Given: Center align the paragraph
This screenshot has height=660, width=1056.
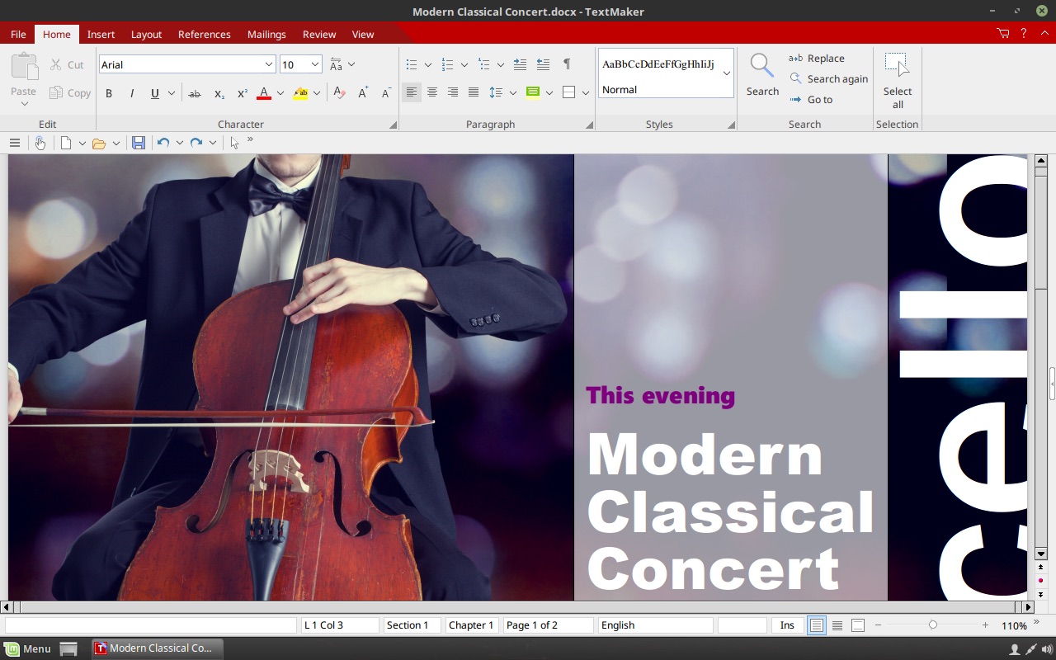Looking at the screenshot, I should click(432, 92).
